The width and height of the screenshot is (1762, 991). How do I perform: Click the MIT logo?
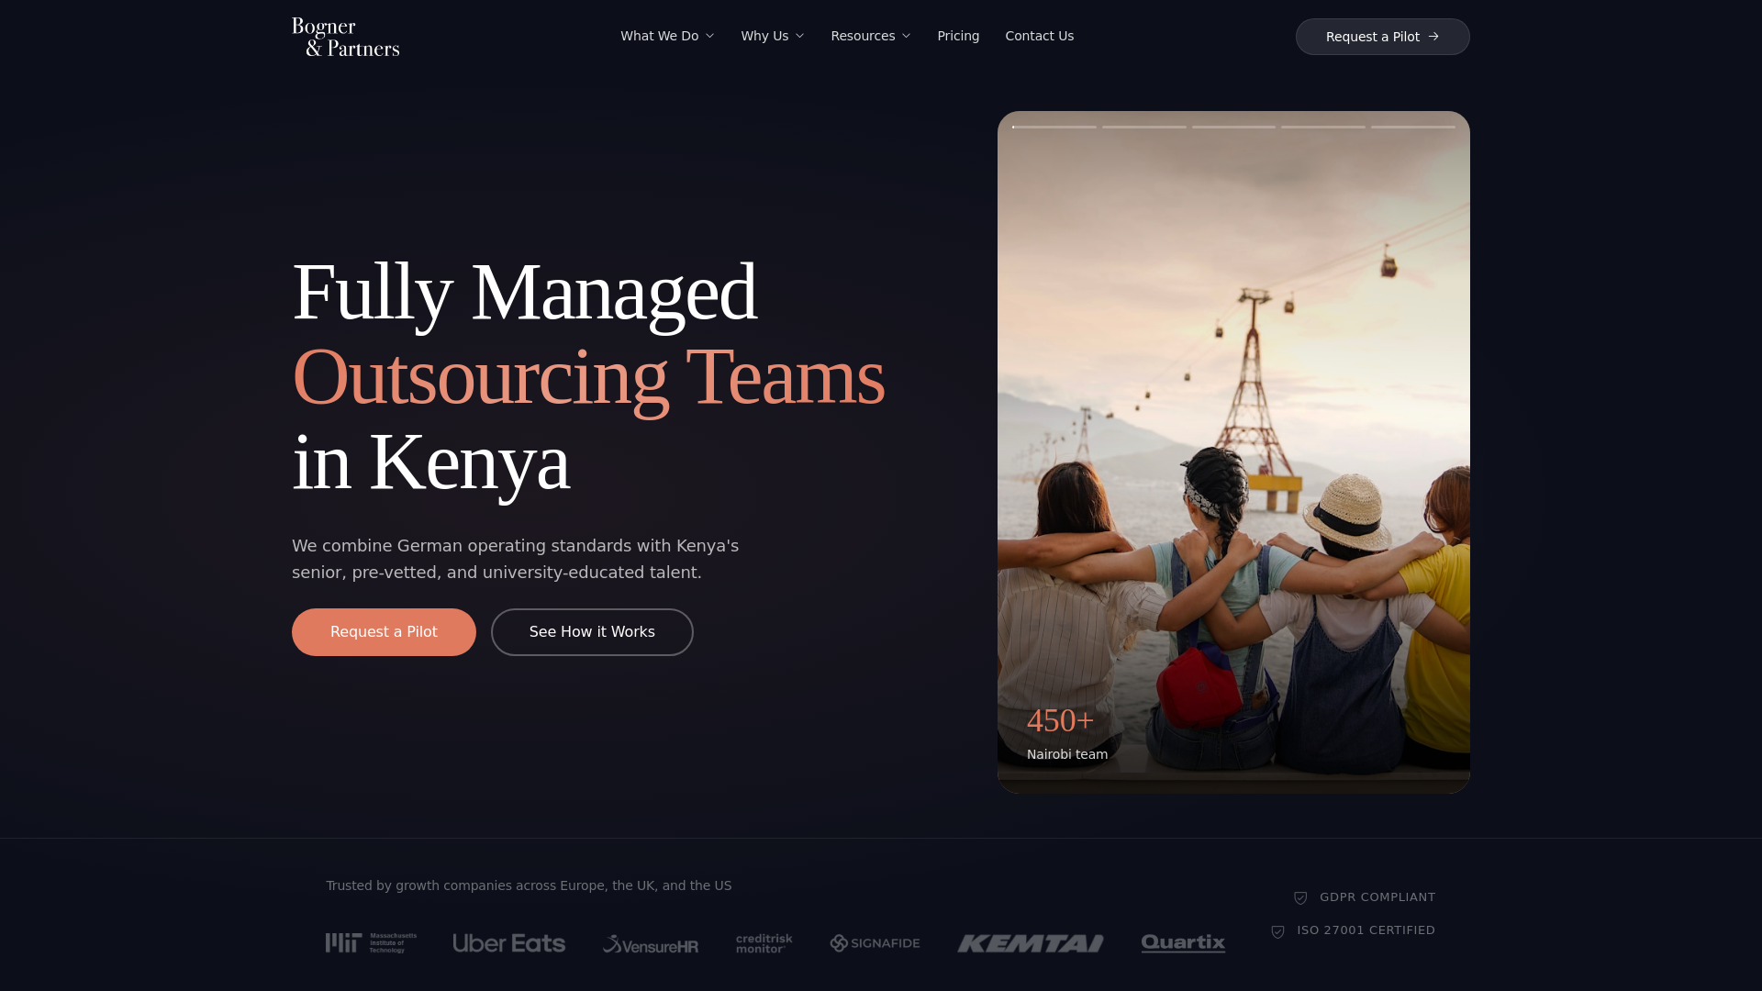click(371, 943)
